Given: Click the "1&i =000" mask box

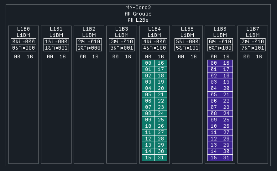Looking at the screenshot, I should (56, 41).
